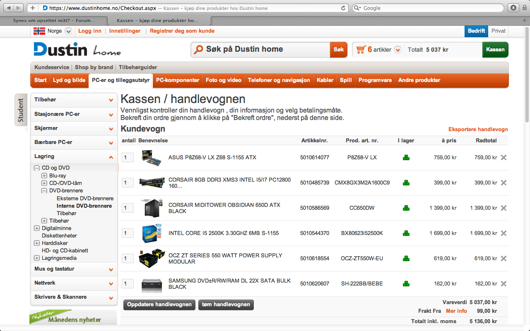Select Privat customer type tab

pyautogui.click(x=499, y=31)
